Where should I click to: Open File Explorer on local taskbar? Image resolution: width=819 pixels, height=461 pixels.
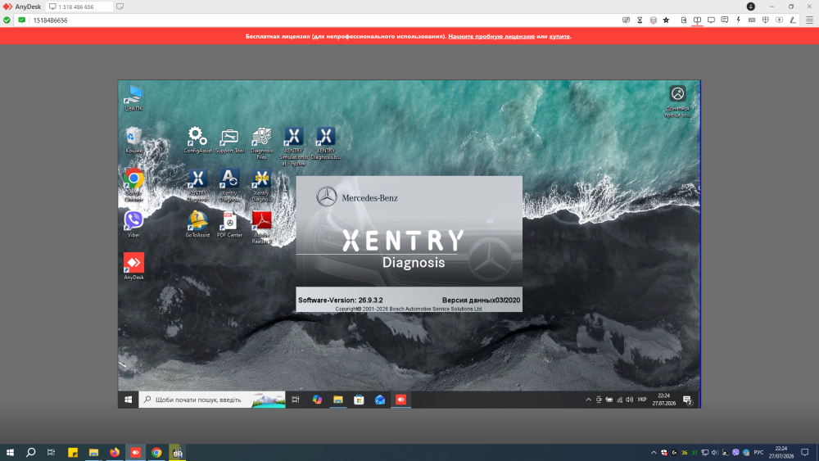coord(93,452)
